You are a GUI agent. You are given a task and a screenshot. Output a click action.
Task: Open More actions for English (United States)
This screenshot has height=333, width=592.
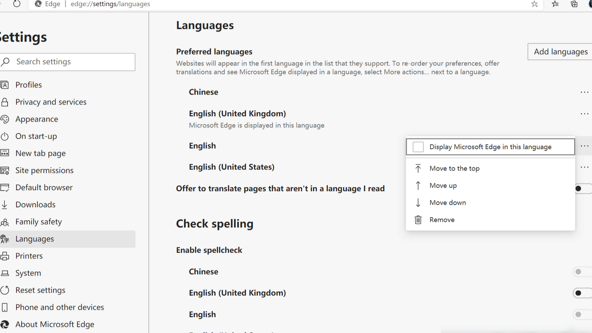[584, 167]
